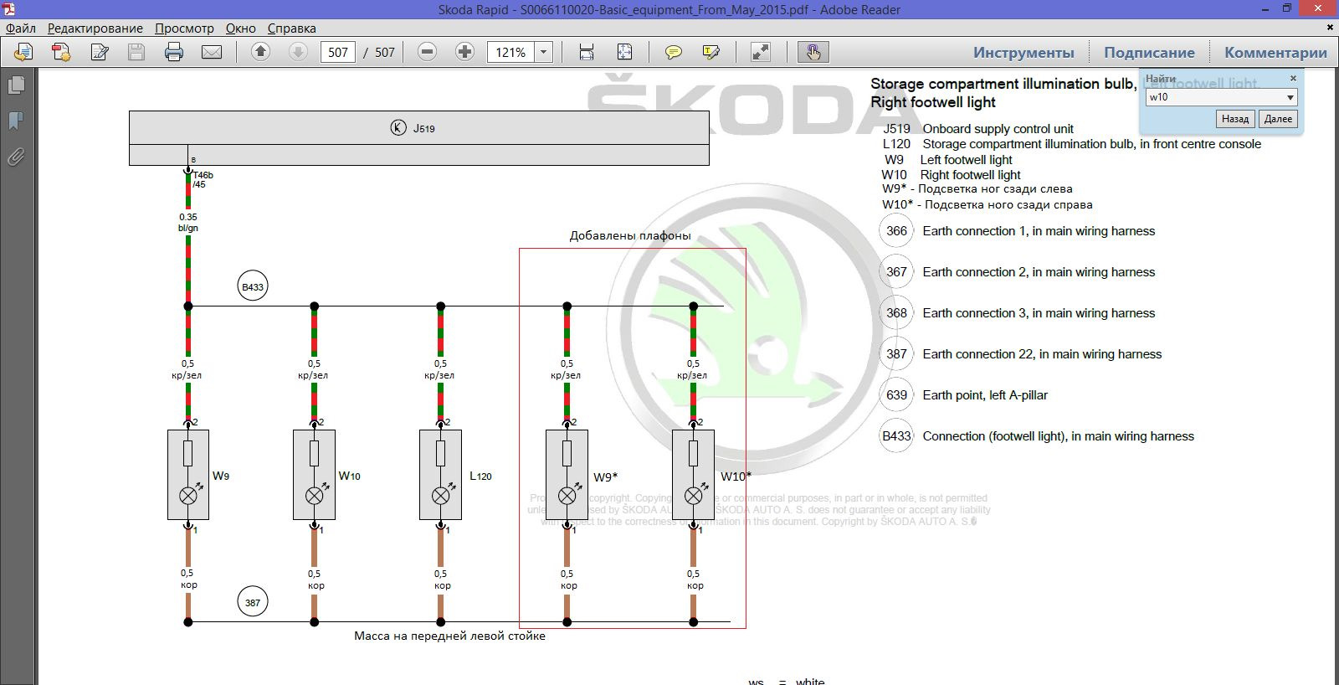Click the Create PDF online icon
The height and width of the screenshot is (685, 1339).
click(61, 52)
